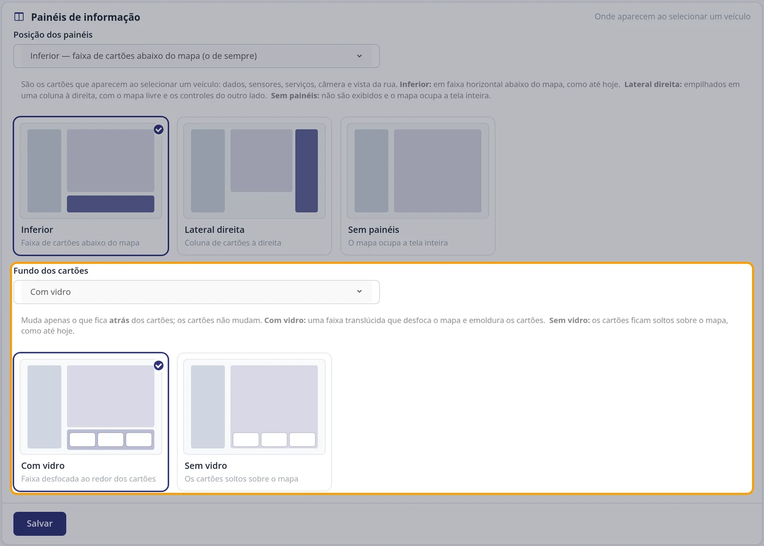764x546 pixels.
Task: Click the Painéis de informação heading
Action: [x=86, y=17]
